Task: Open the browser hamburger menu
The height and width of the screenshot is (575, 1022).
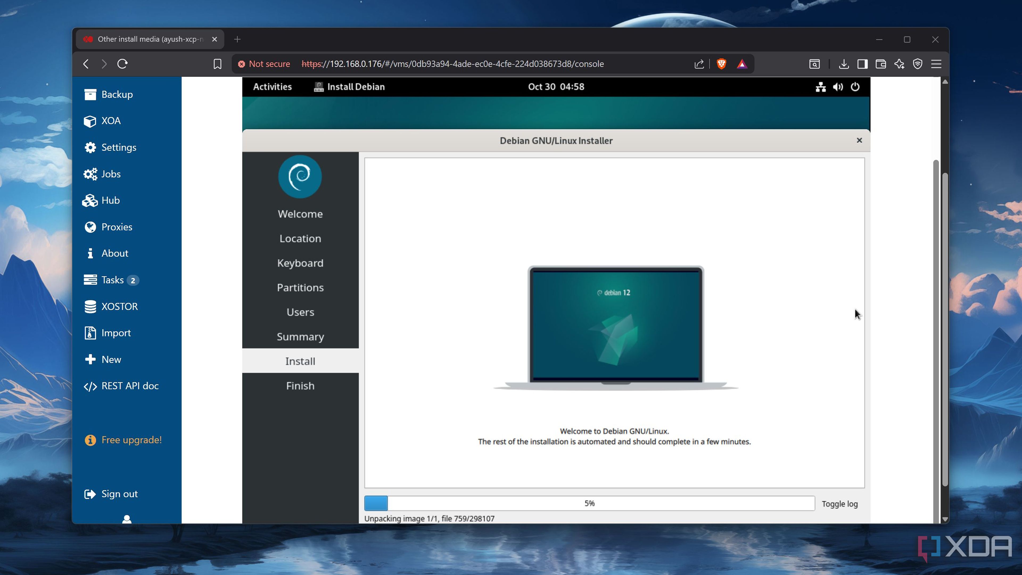Action: [x=936, y=64]
